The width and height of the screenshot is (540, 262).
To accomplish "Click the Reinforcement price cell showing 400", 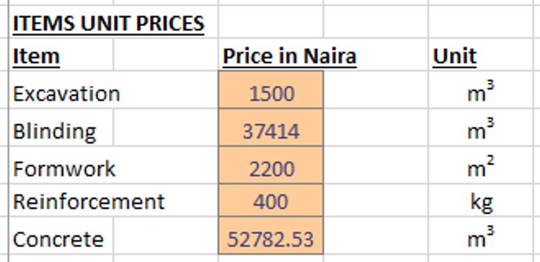I will [270, 201].
